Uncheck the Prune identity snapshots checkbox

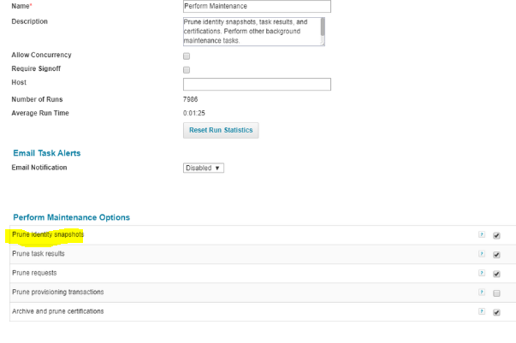point(496,235)
